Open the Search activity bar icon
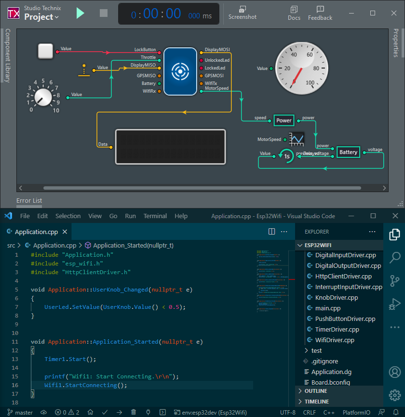Viewport: 405px width, 417px height. [x=395, y=257]
